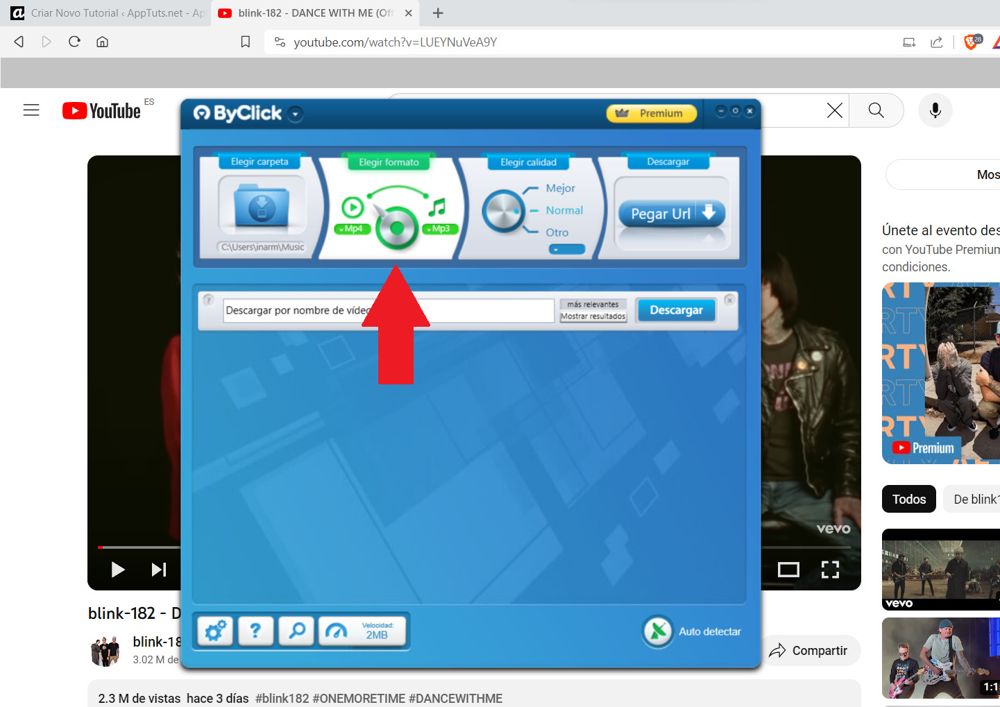Click the Elegir carpeta tab label
This screenshot has width=1000, height=707.
pos(260,162)
